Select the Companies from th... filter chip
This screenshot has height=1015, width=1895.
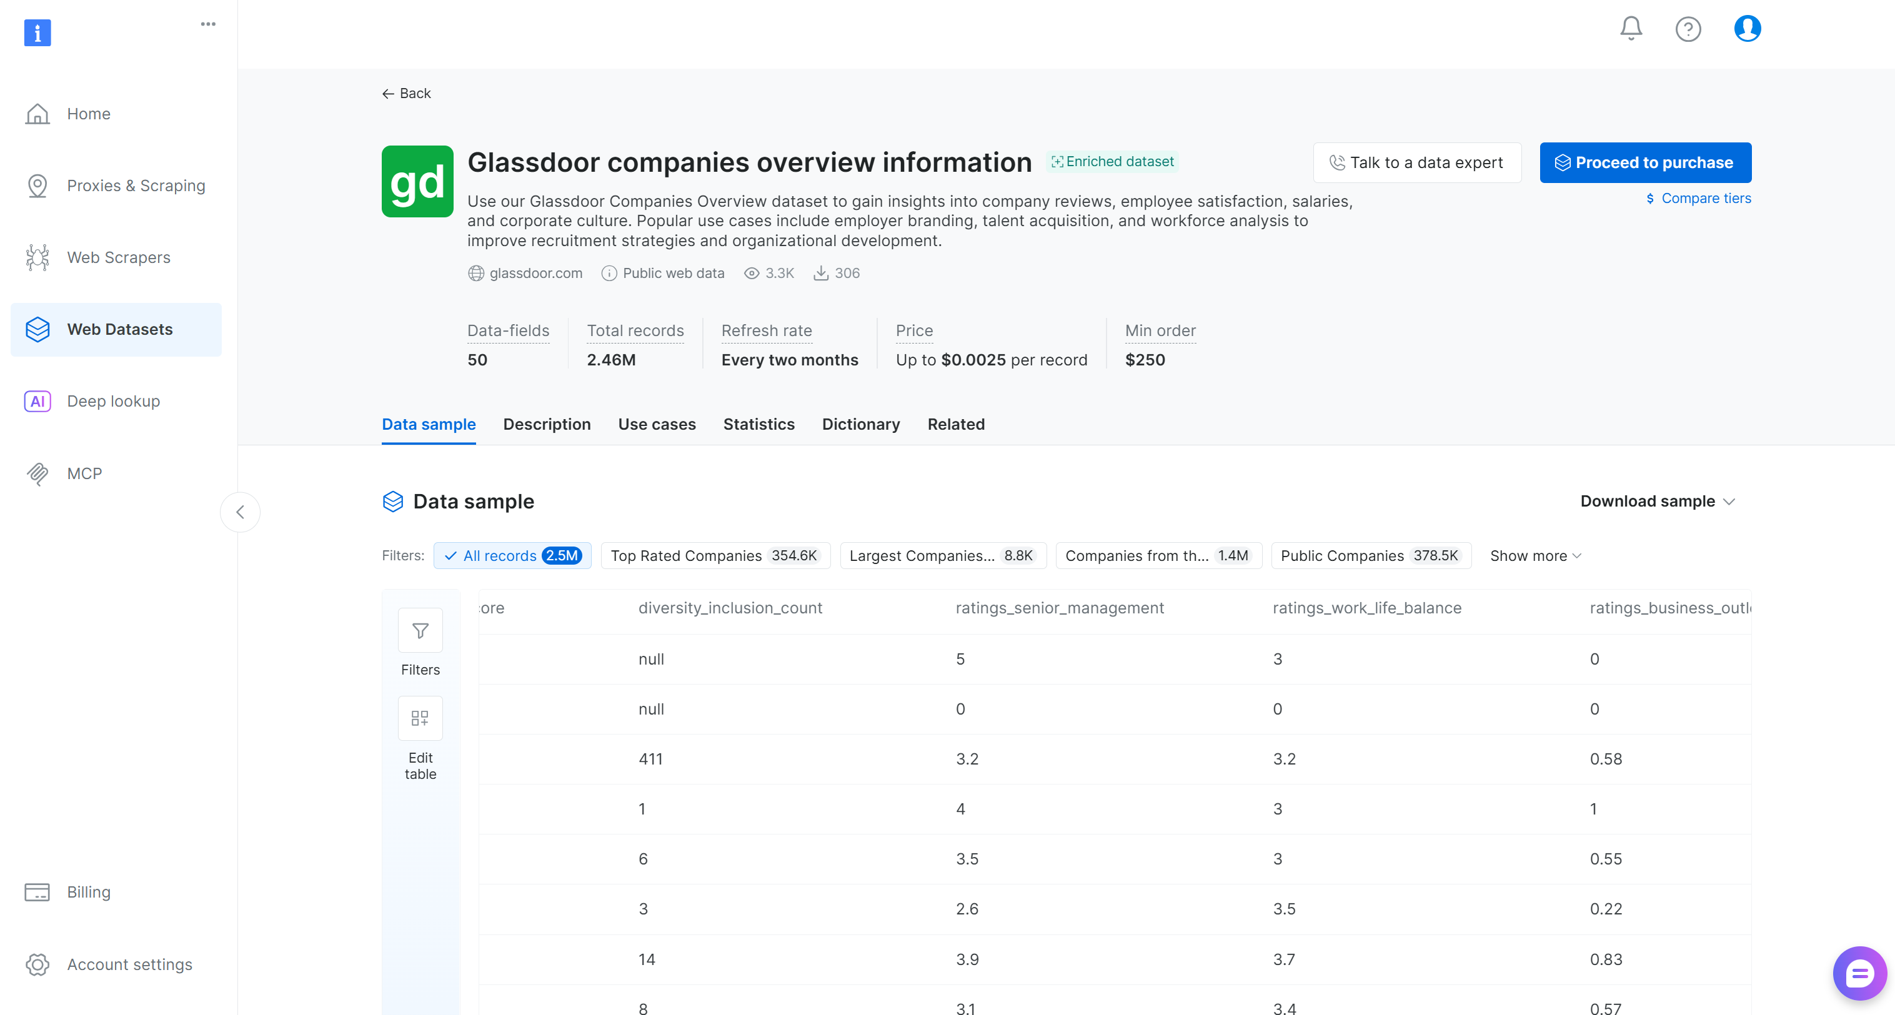[x=1158, y=556]
